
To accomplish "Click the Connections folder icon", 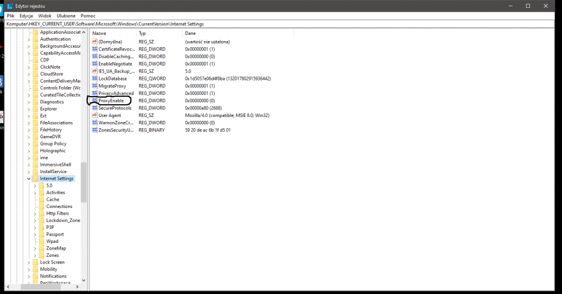I will tap(42, 206).
